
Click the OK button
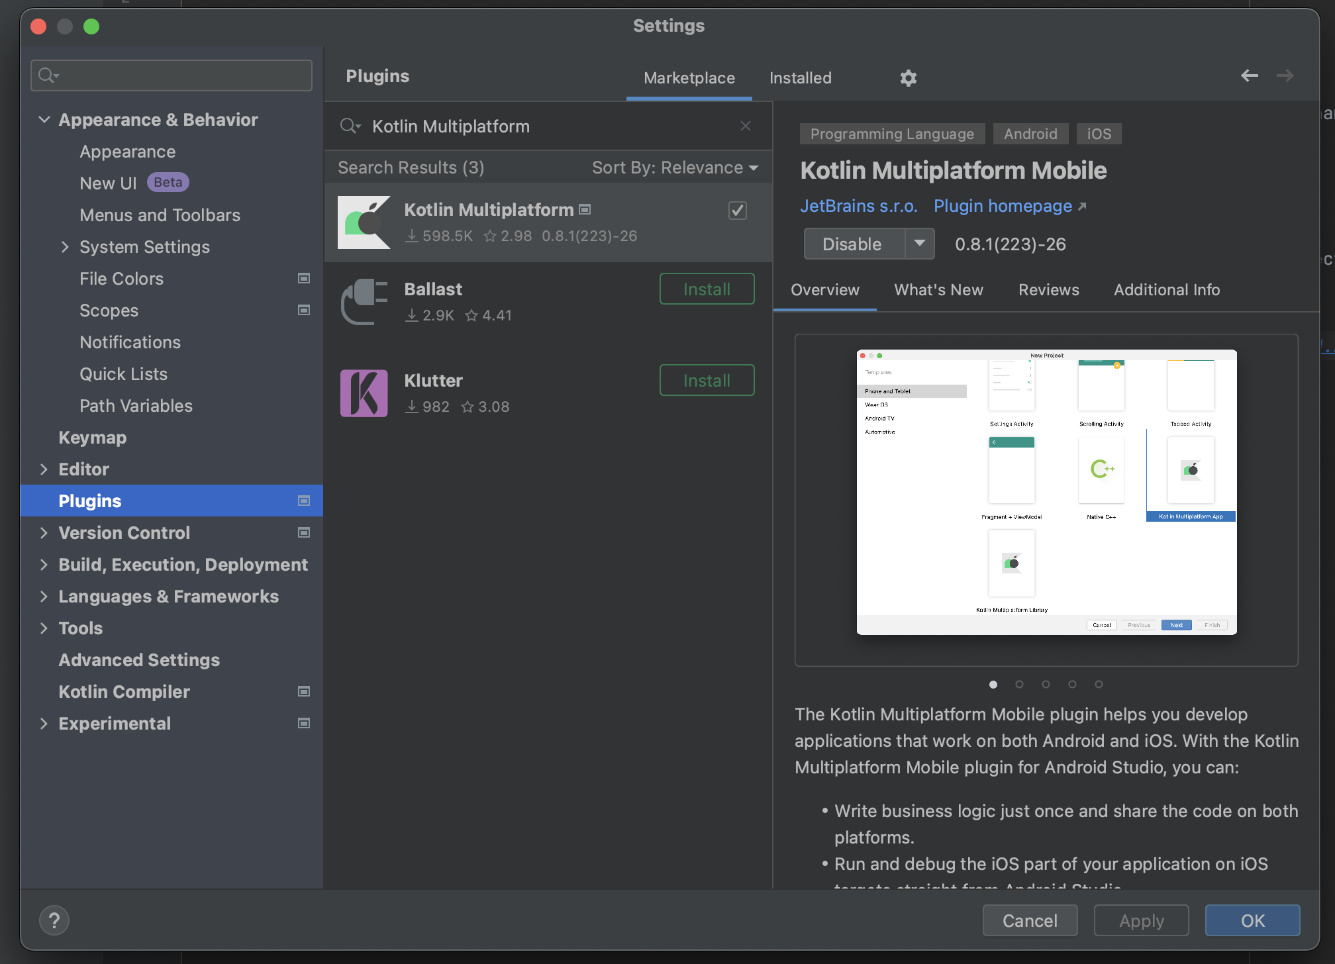tap(1252, 920)
